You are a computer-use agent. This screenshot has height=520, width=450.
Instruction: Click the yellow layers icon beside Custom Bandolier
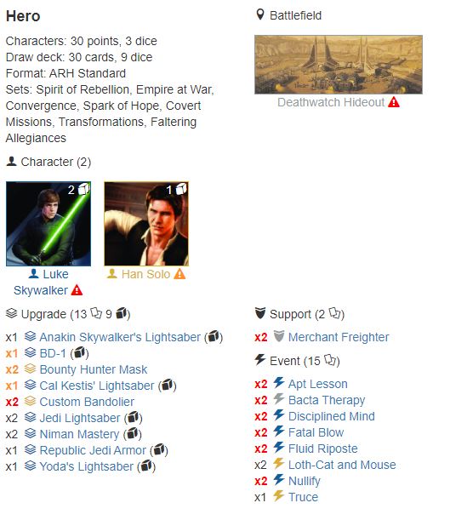coord(30,401)
